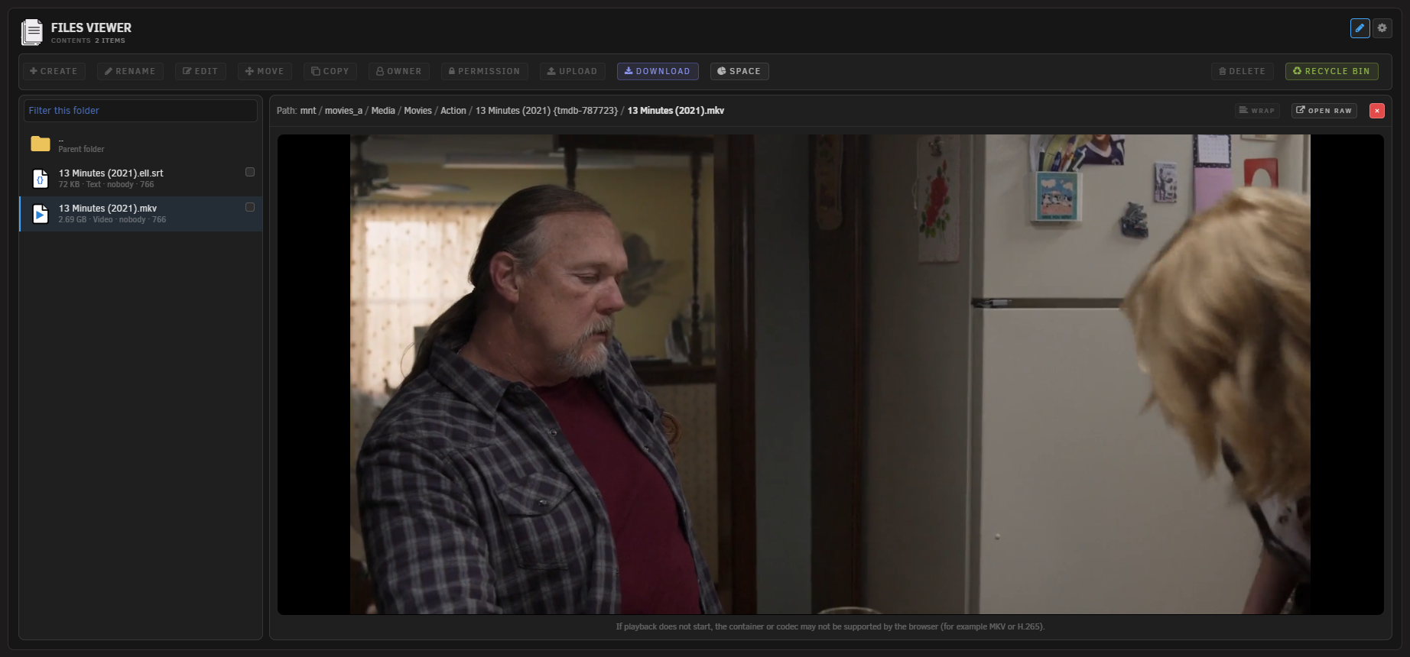Screen dimensions: 1410x657
Task: Click the video preview player
Action: (830, 374)
